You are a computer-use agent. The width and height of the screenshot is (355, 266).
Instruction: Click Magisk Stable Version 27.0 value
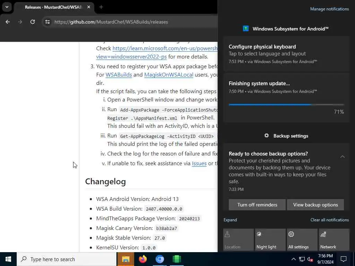tap(159, 238)
